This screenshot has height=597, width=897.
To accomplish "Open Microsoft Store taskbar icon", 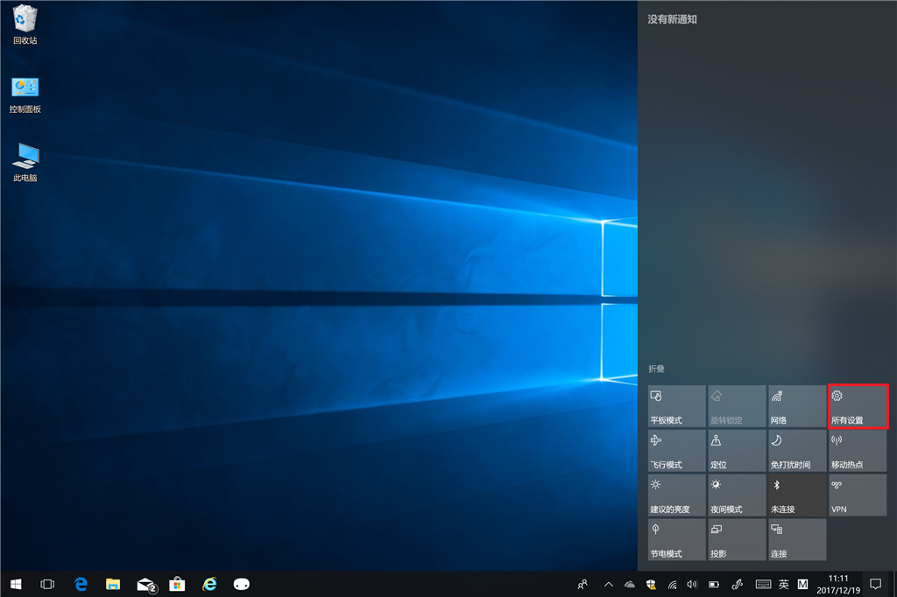I will pos(177,584).
